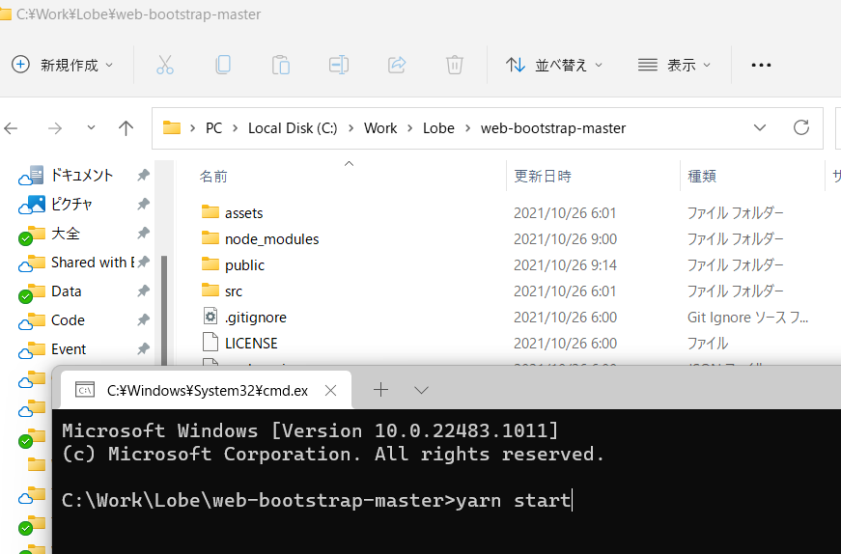
Task: Select the src folder
Action: (x=234, y=291)
